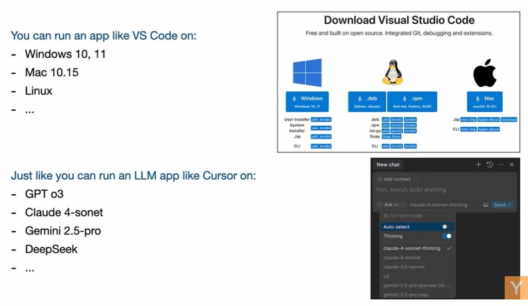This screenshot has height=306, width=528.
Task: Click the image attach icon beside Send
Action: click(x=485, y=205)
